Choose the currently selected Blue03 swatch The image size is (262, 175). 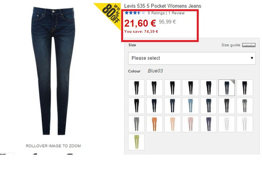click(x=227, y=88)
